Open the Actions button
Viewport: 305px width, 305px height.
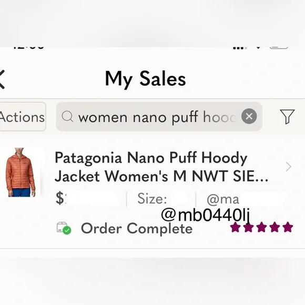point(23,117)
